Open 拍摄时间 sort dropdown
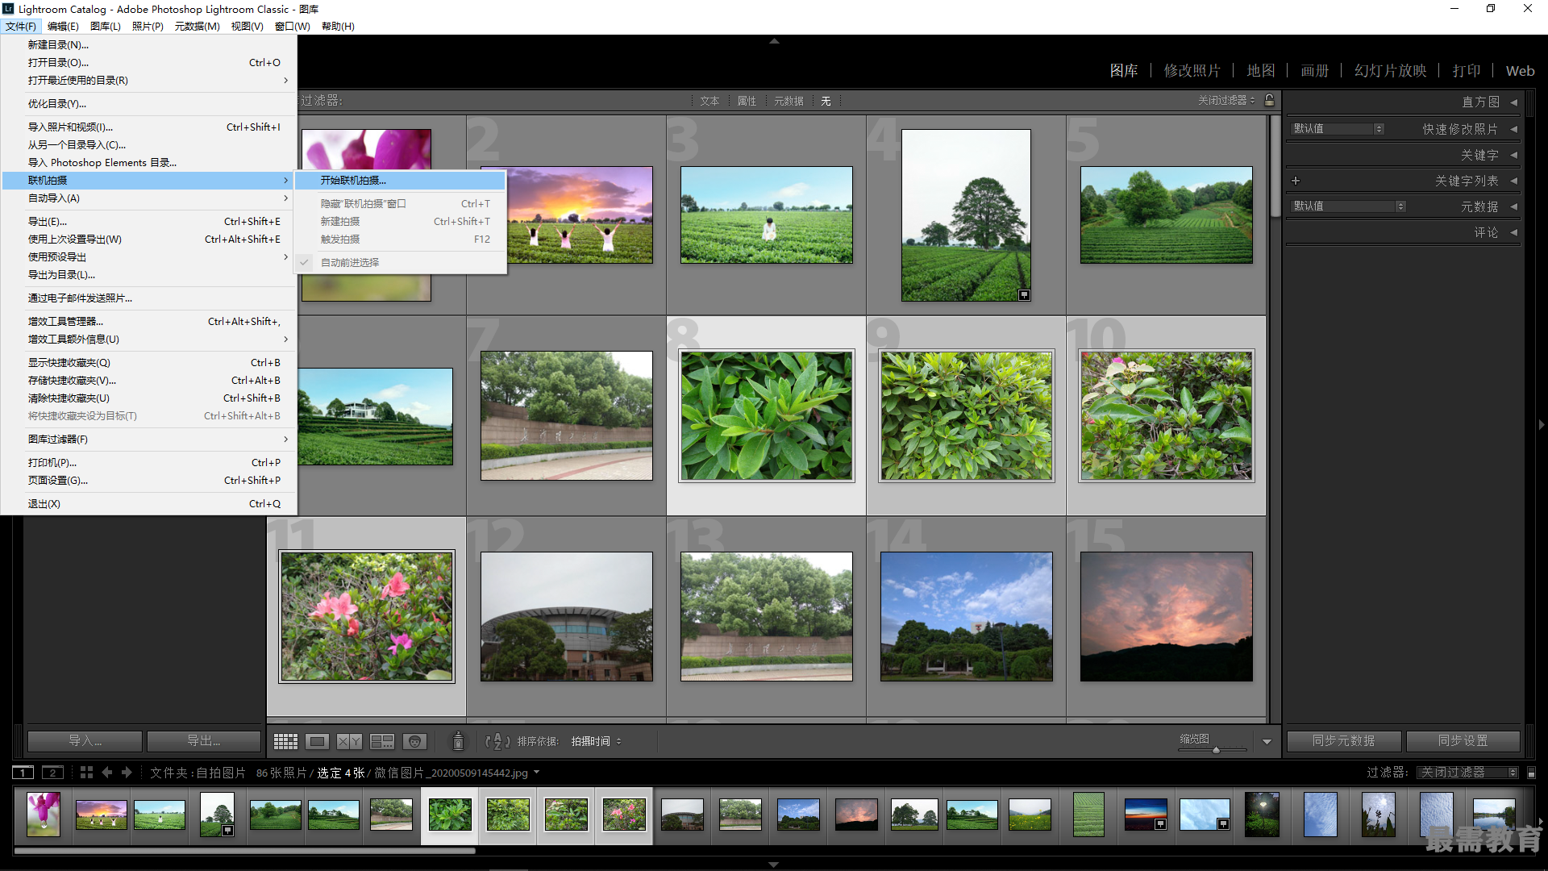This screenshot has height=871, width=1548. 597,741
